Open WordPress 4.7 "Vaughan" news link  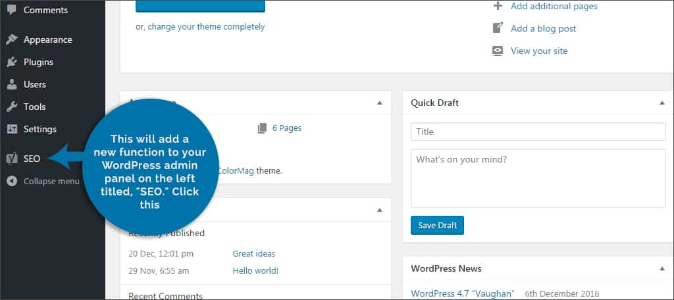[463, 293]
